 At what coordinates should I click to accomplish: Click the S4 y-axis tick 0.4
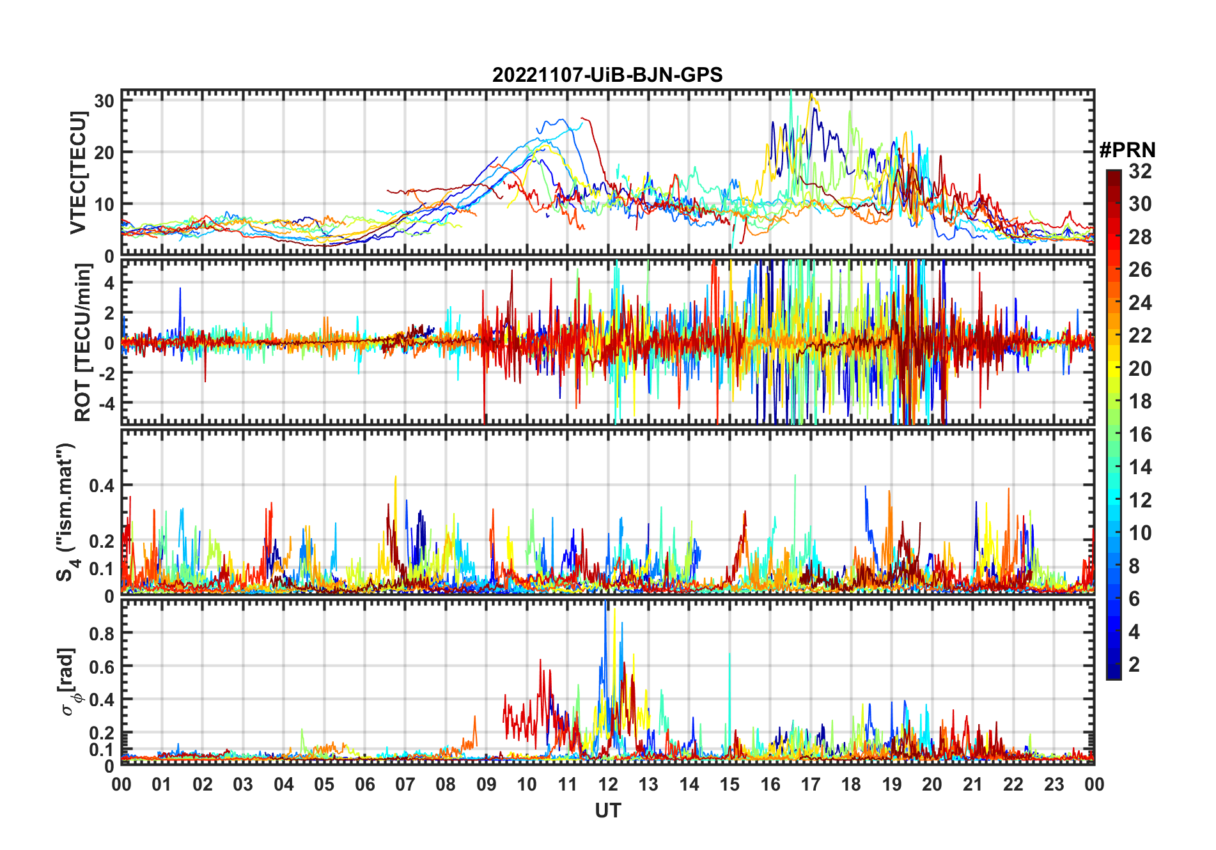102,485
